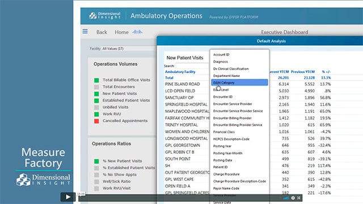Click the Search field in New Patient Visits
The width and height of the screenshot is (363, 204).
[x=192, y=66]
